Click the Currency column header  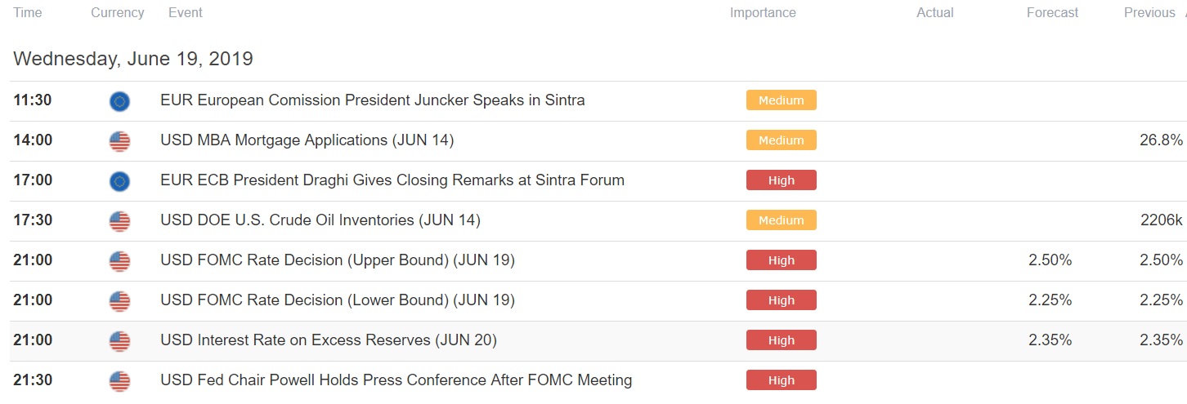[x=118, y=13]
